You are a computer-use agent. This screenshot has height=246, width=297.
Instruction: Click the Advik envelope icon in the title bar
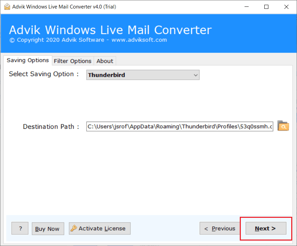click(x=7, y=6)
